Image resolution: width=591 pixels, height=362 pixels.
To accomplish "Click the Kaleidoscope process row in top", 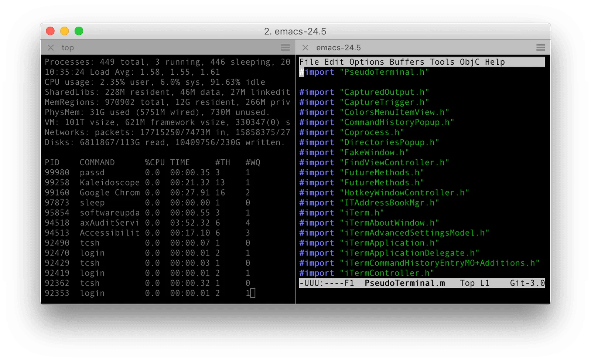I will click(148, 183).
